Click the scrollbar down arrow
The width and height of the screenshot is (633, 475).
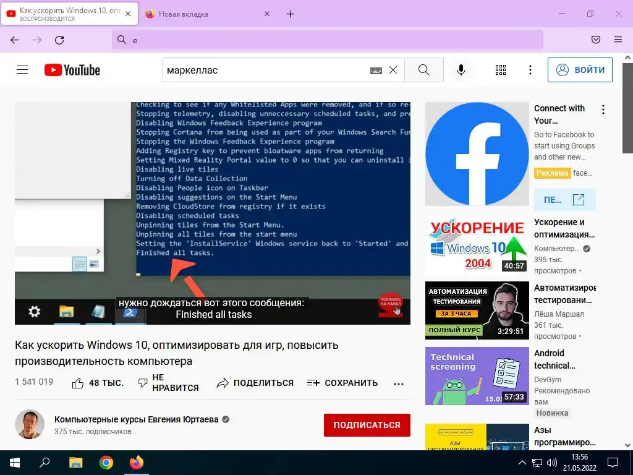[x=627, y=445]
